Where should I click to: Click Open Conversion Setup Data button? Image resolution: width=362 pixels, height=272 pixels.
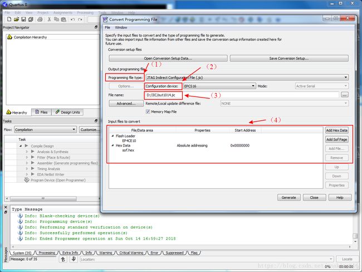pos(168,58)
